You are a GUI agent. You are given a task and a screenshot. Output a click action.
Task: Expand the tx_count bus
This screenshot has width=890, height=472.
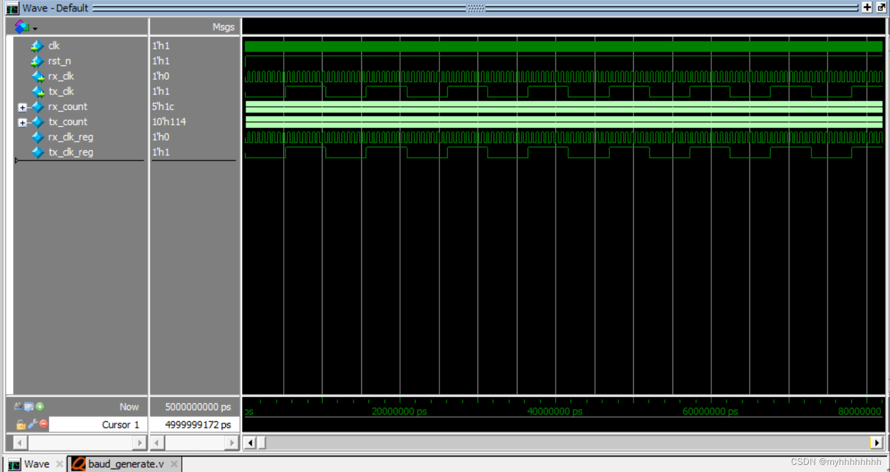[22, 123]
